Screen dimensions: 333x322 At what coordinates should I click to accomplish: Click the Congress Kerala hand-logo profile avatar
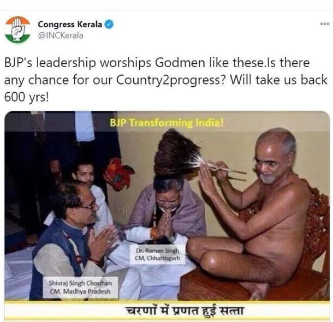pyautogui.click(x=17, y=30)
